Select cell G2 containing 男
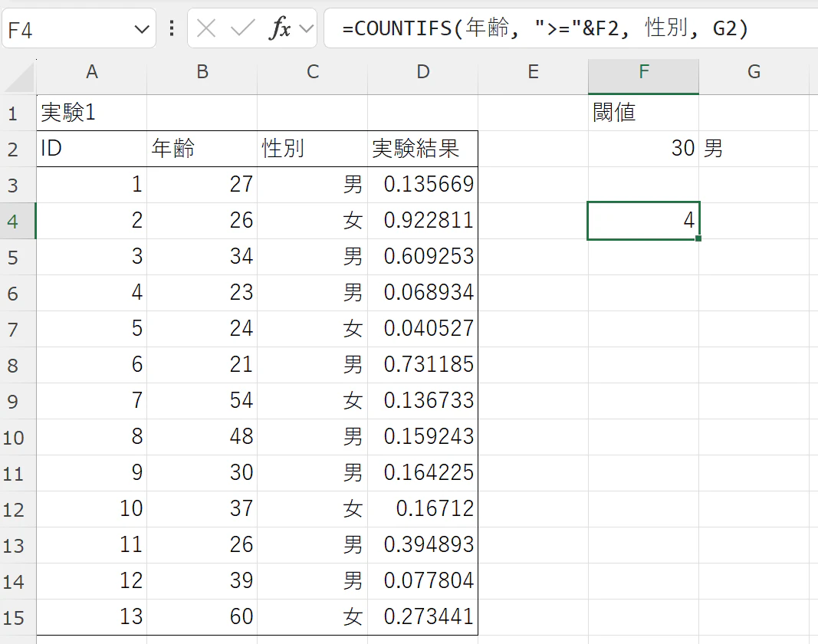 coord(754,149)
